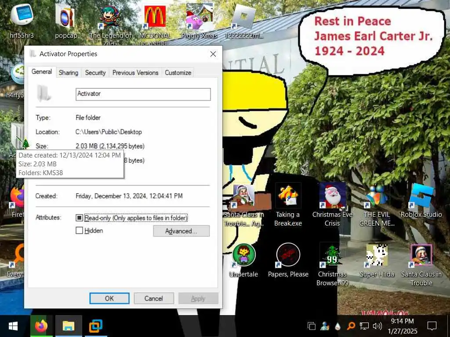Open Task View in taskbar
Screen dimensions: 450x337
(312, 326)
